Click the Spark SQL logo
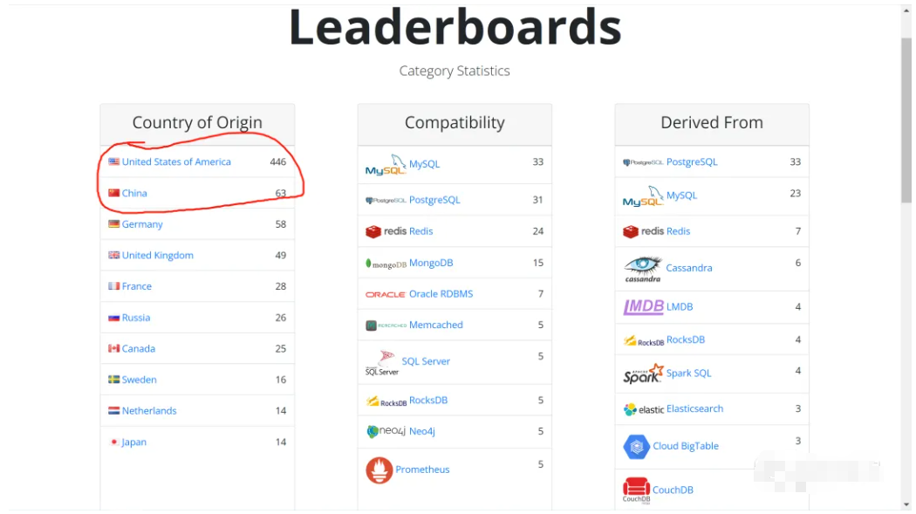 pyautogui.click(x=643, y=374)
